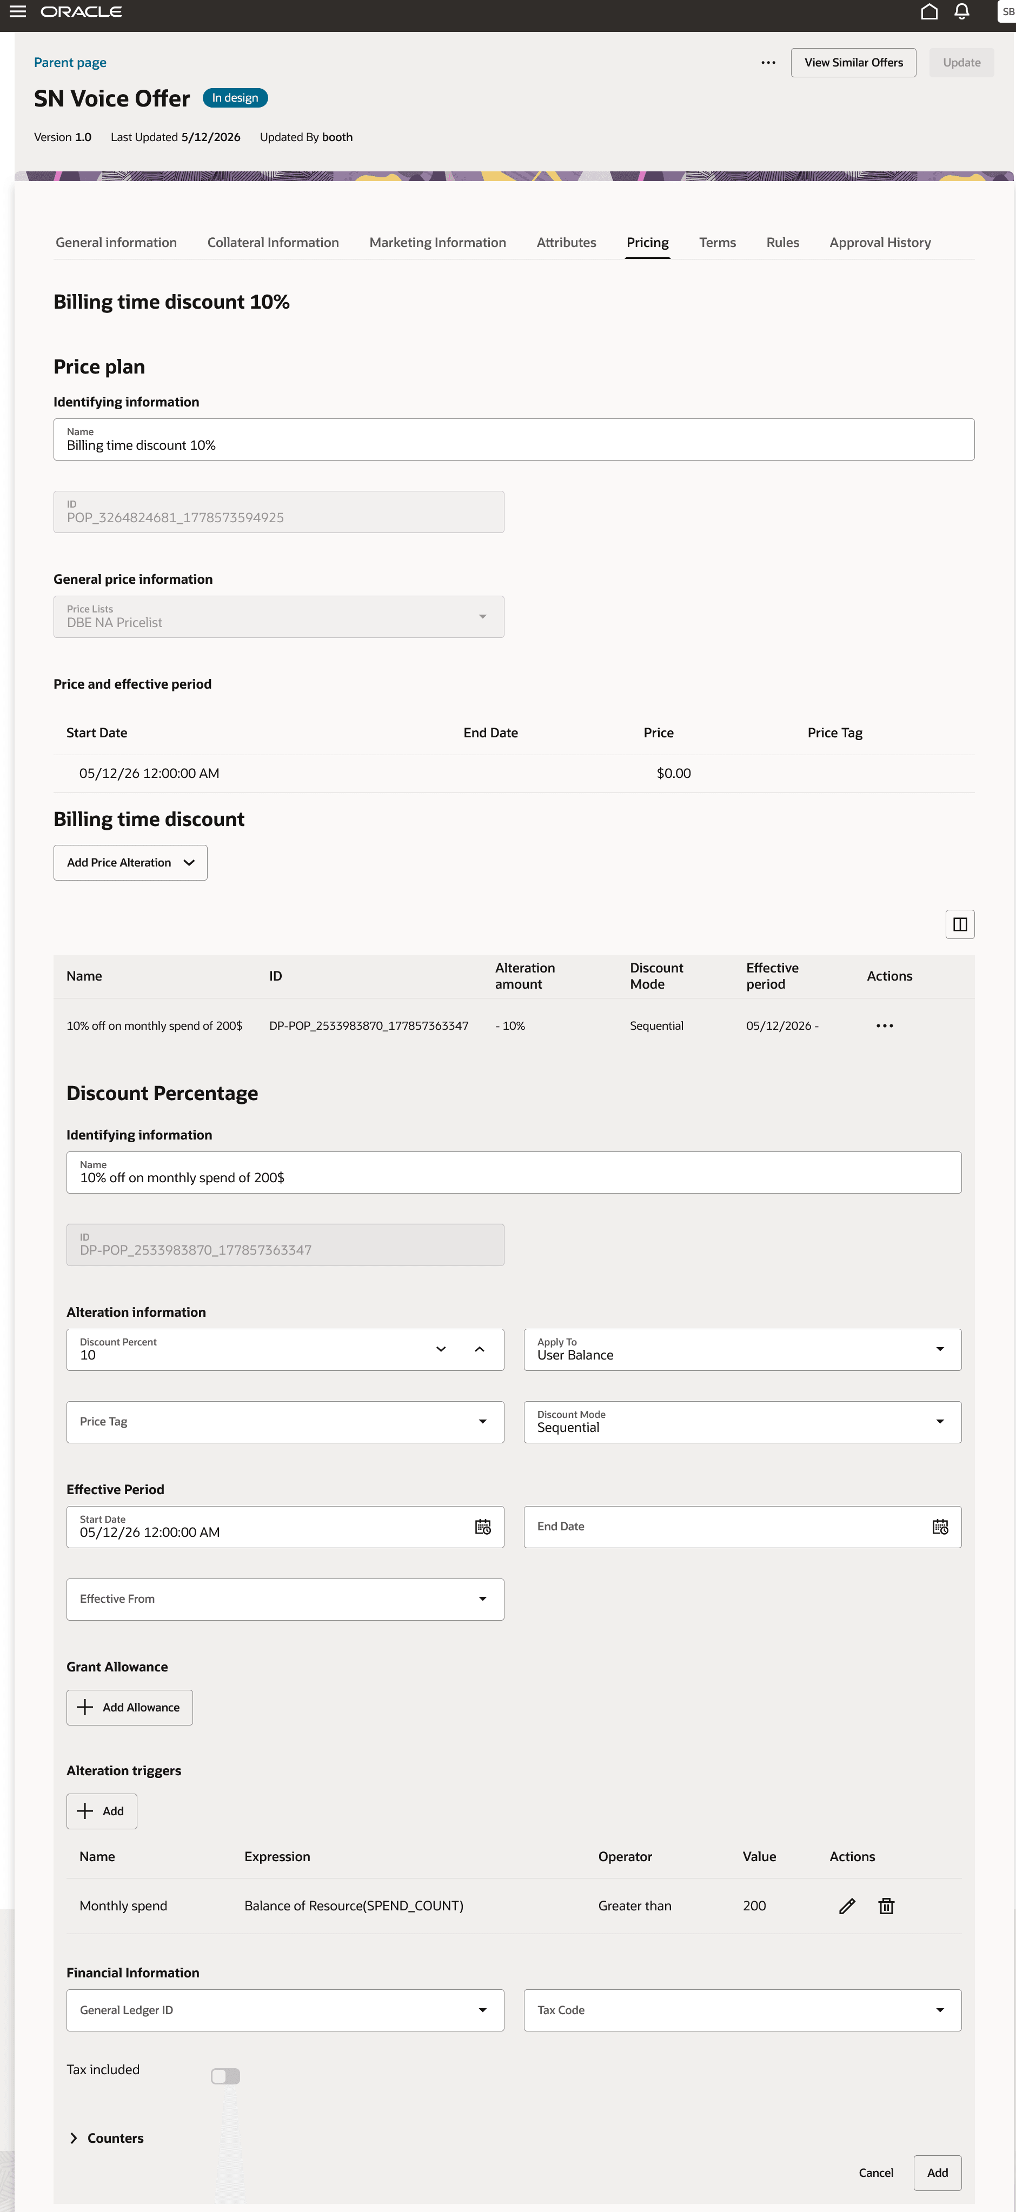Add a new alteration trigger
This screenshot has height=2212, width=1016.
tap(101, 1811)
